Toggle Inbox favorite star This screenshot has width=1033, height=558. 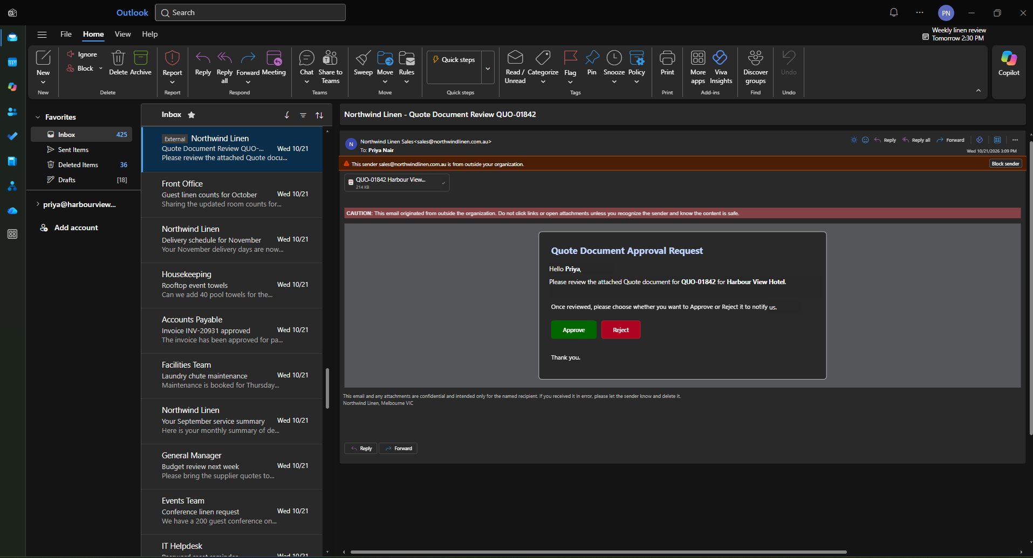(191, 115)
